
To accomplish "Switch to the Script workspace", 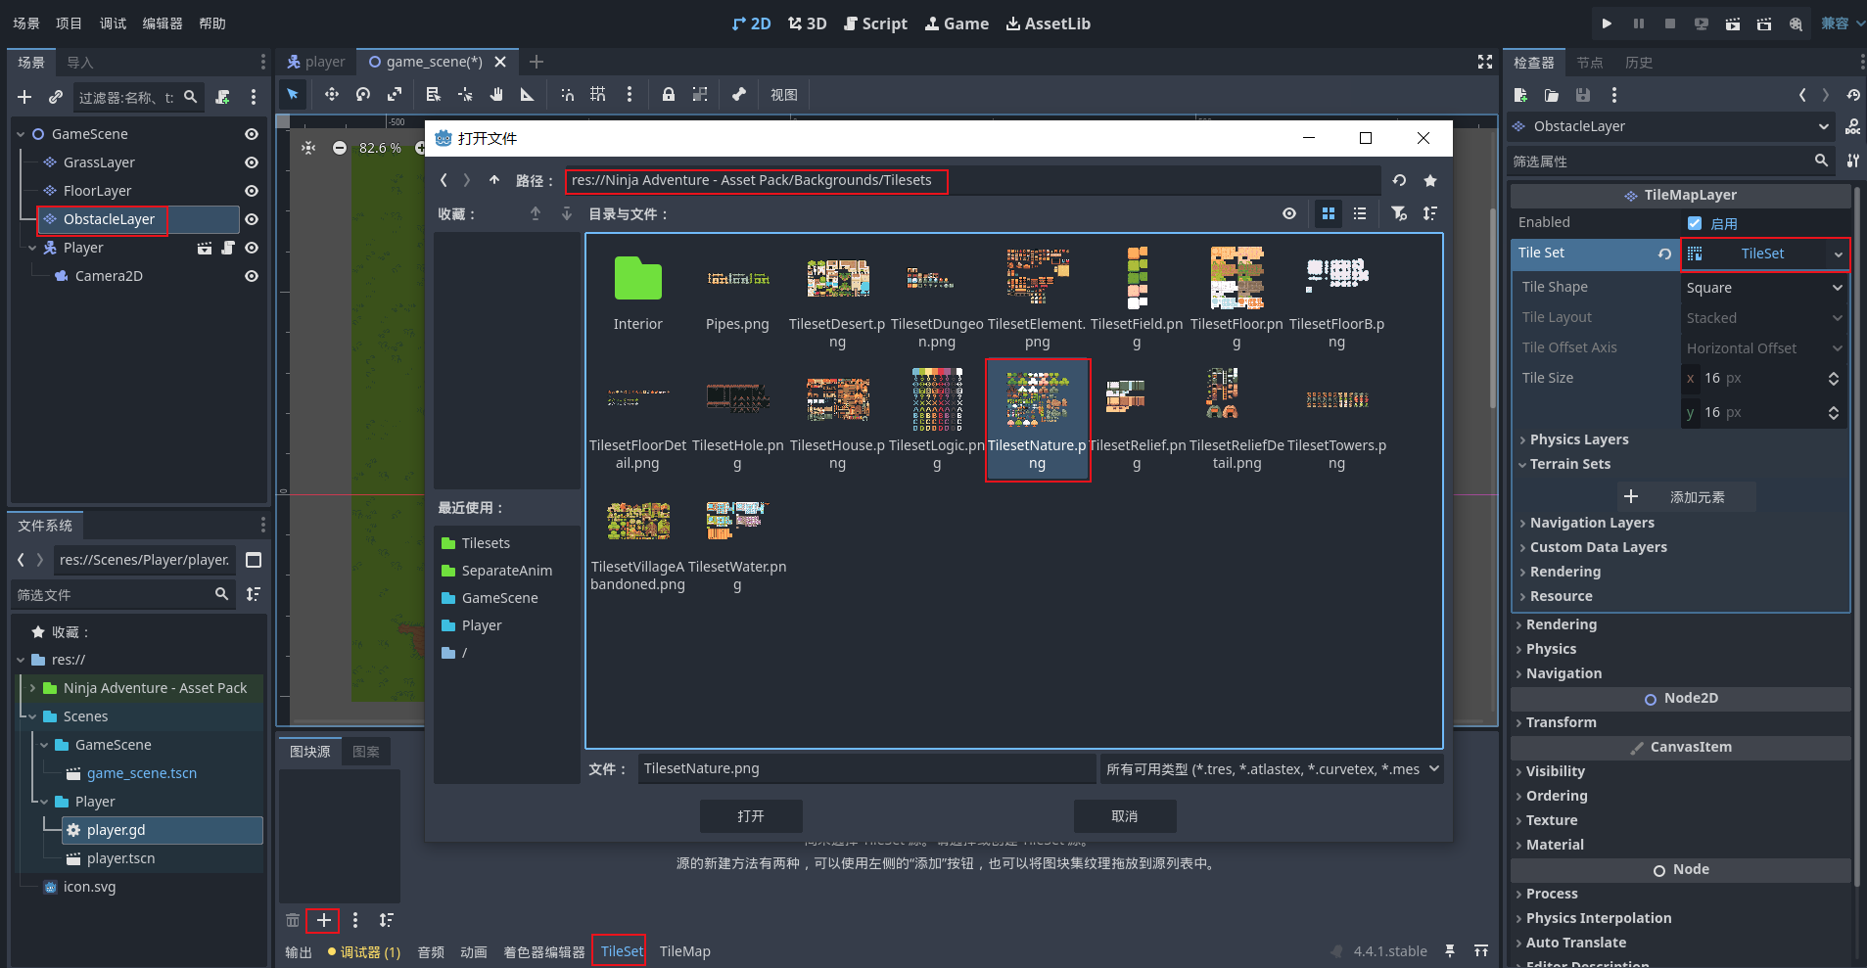I will [875, 23].
